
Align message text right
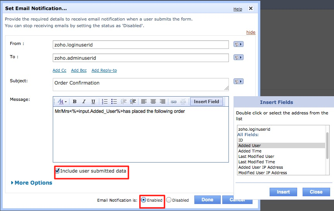163,102
